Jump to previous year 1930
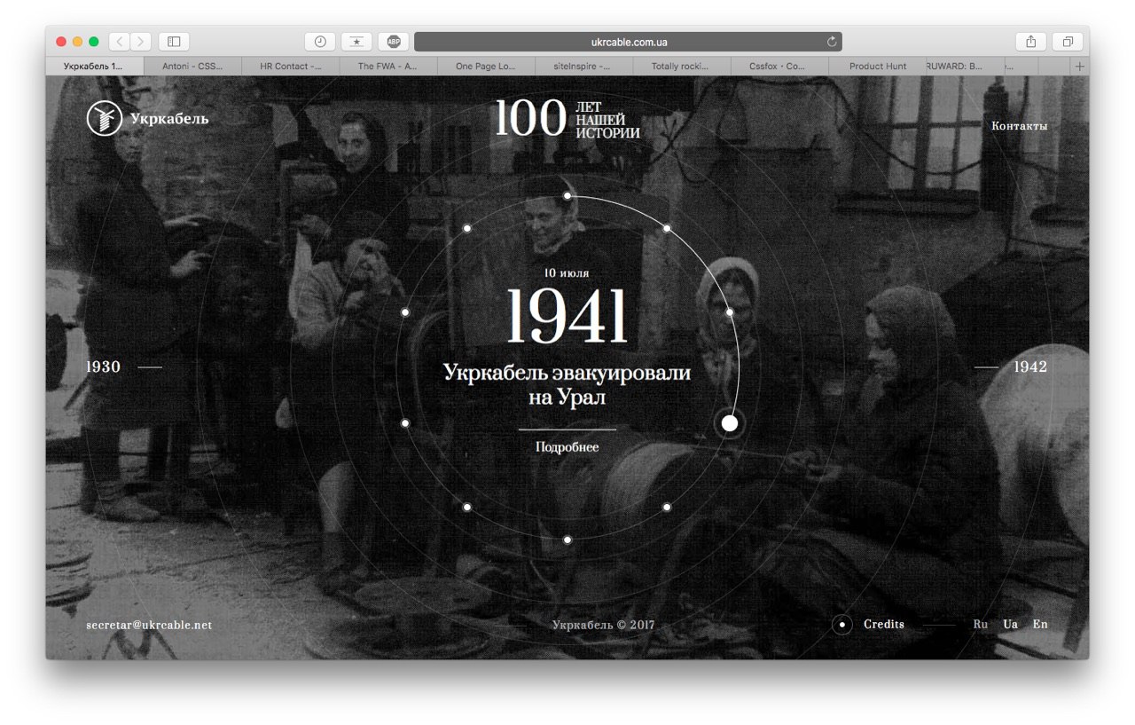 coord(103,366)
